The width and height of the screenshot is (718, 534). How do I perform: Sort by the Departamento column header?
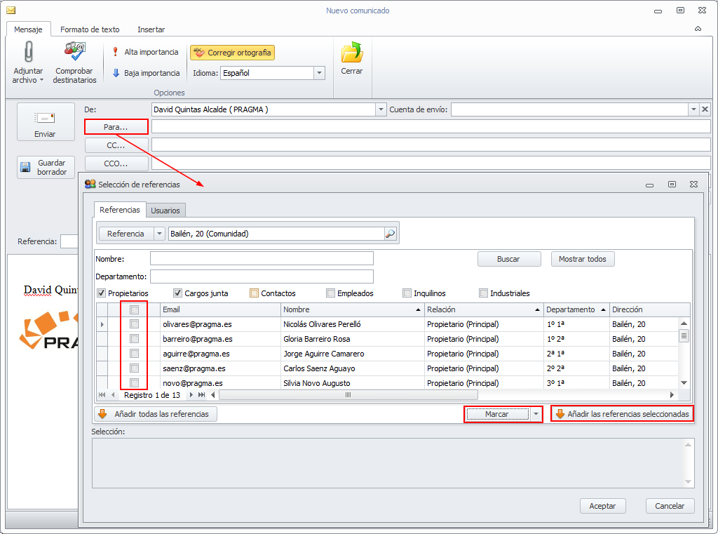(576, 310)
